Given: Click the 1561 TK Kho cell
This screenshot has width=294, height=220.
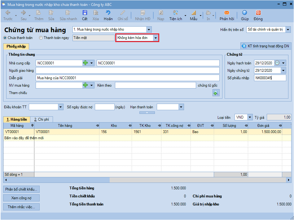Looking at the screenshot, I should click(147, 132).
